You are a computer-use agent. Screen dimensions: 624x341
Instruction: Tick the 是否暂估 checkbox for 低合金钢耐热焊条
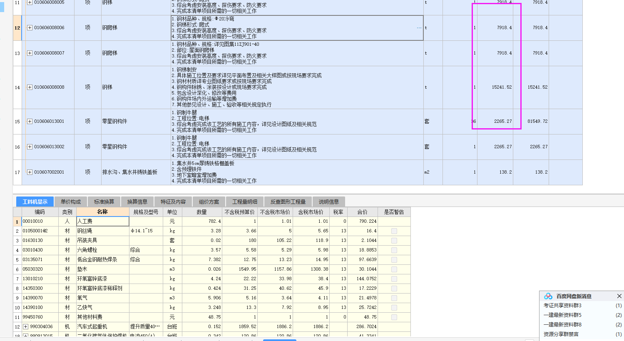(x=394, y=260)
